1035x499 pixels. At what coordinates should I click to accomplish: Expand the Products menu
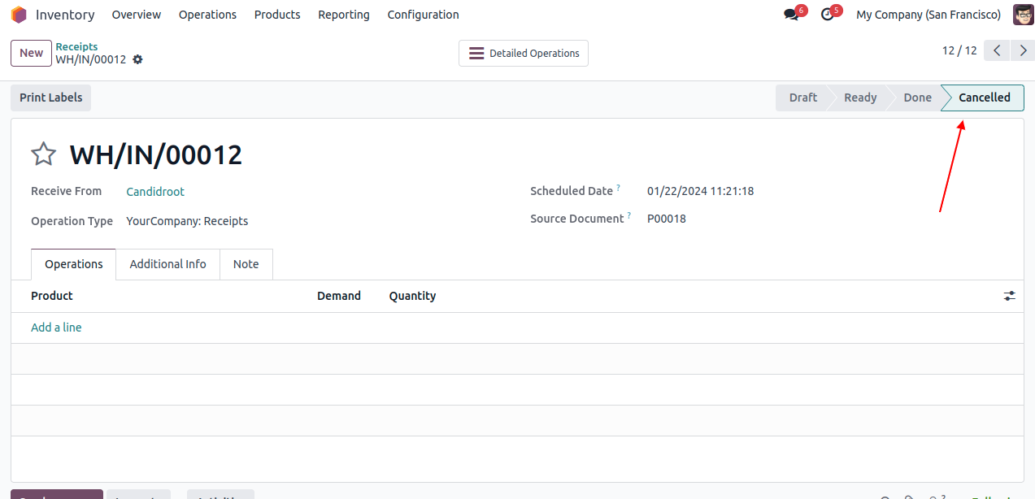[x=277, y=15]
